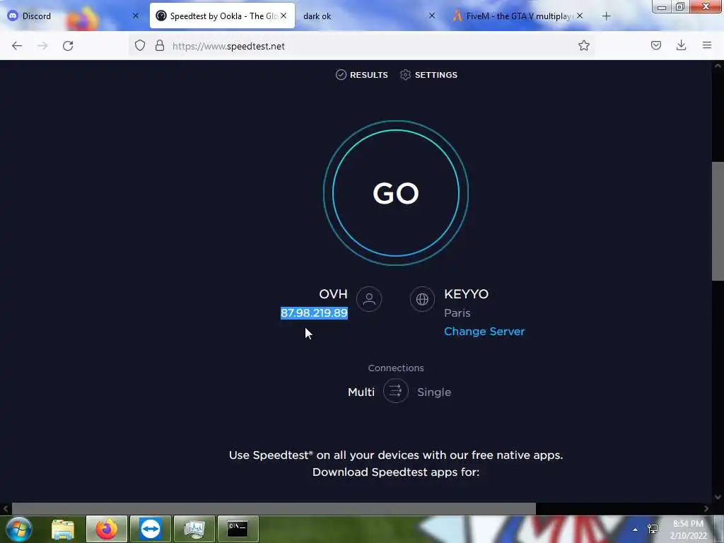This screenshot has width=724, height=543.
Task: Show hidden system tray icons
Action: coord(635,530)
